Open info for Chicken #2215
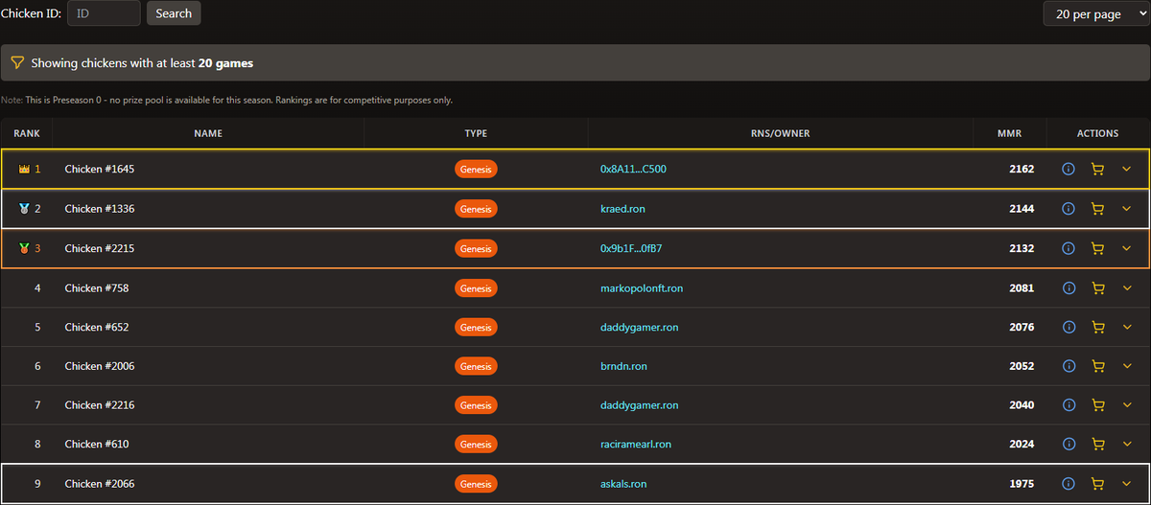The image size is (1151, 505). point(1069,248)
